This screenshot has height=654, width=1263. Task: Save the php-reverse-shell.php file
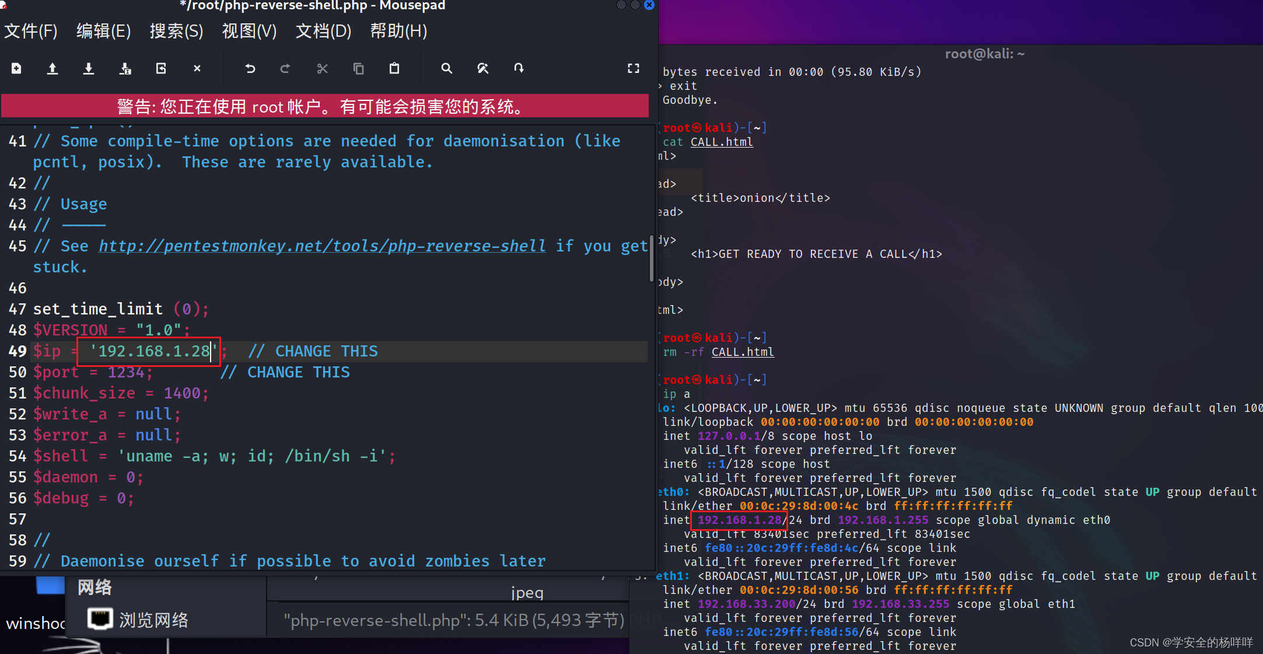pos(88,68)
